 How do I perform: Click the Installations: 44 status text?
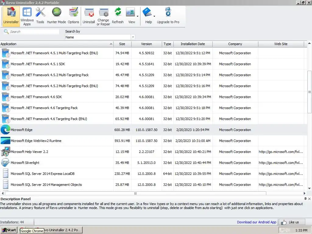[x=12, y=222]
